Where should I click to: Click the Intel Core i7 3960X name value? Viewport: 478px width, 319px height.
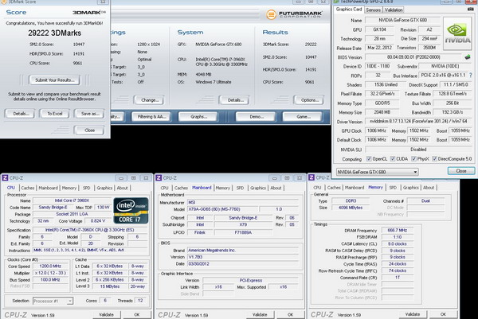coord(72,200)
